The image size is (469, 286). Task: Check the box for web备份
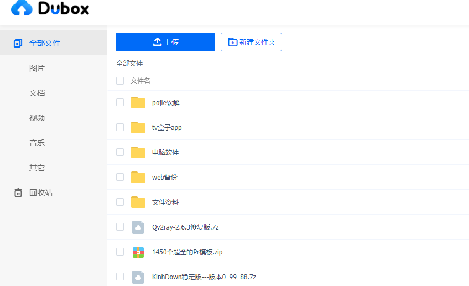(x=120, y=177)
